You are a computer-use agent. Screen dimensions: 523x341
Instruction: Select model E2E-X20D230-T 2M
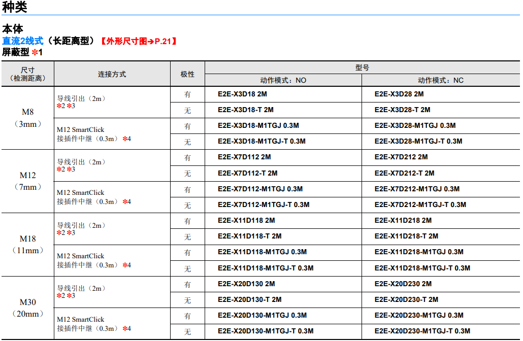point(407,300)
